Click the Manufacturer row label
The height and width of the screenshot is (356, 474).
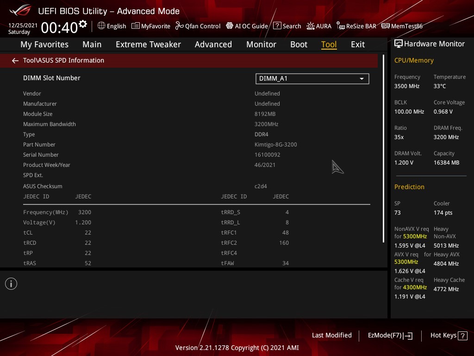[x=40, y=104]
